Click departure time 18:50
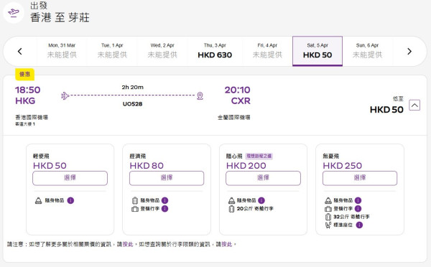Screen dimensions: 431x267 [28, 90]
